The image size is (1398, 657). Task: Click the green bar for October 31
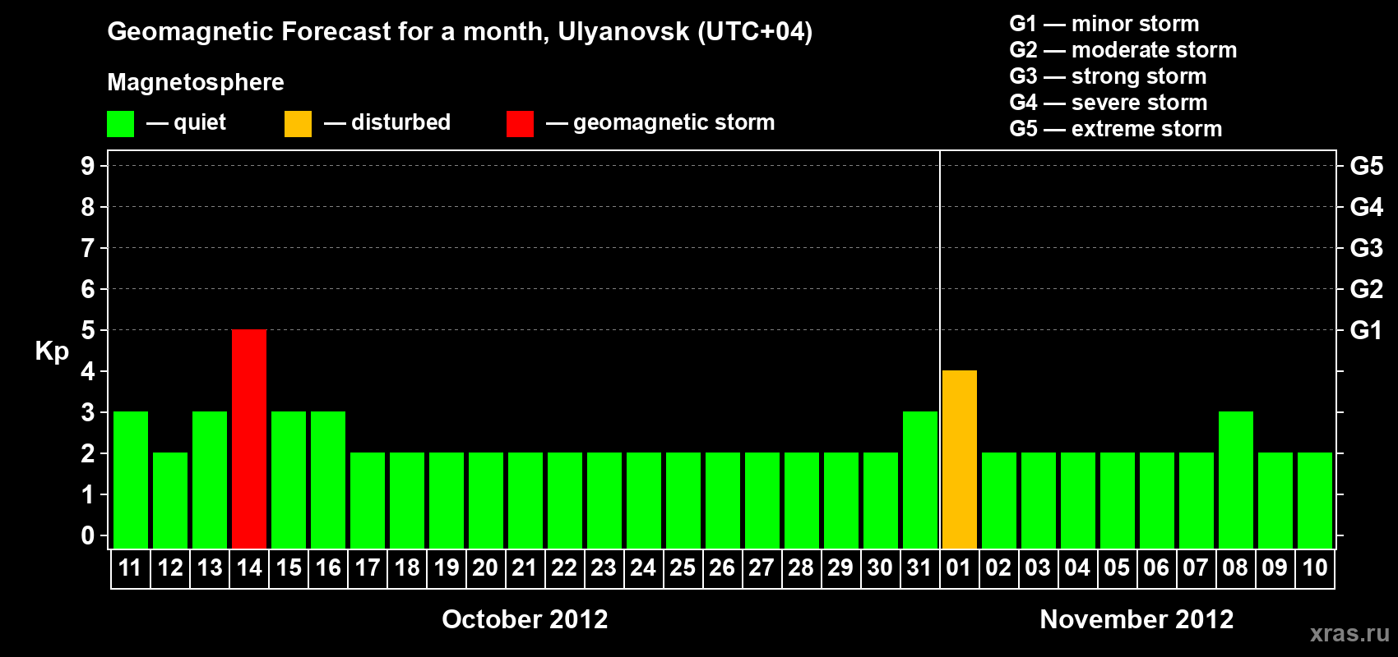(x=920, y=480)
